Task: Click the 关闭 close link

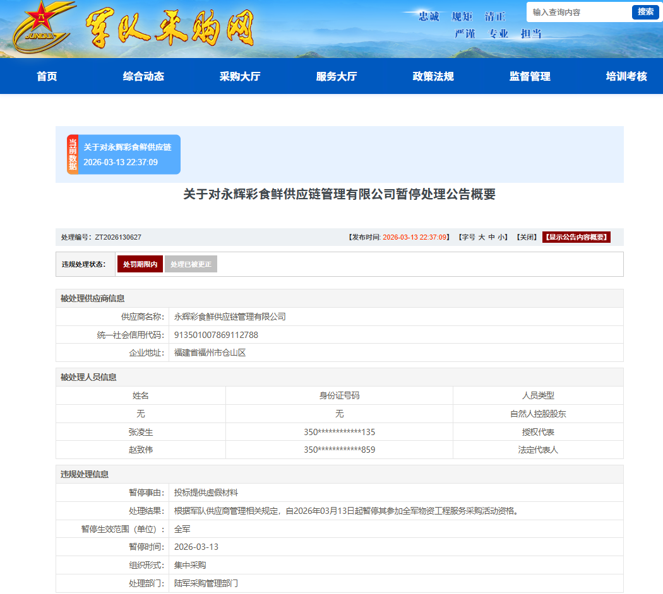Action: (x=526, y=237)
